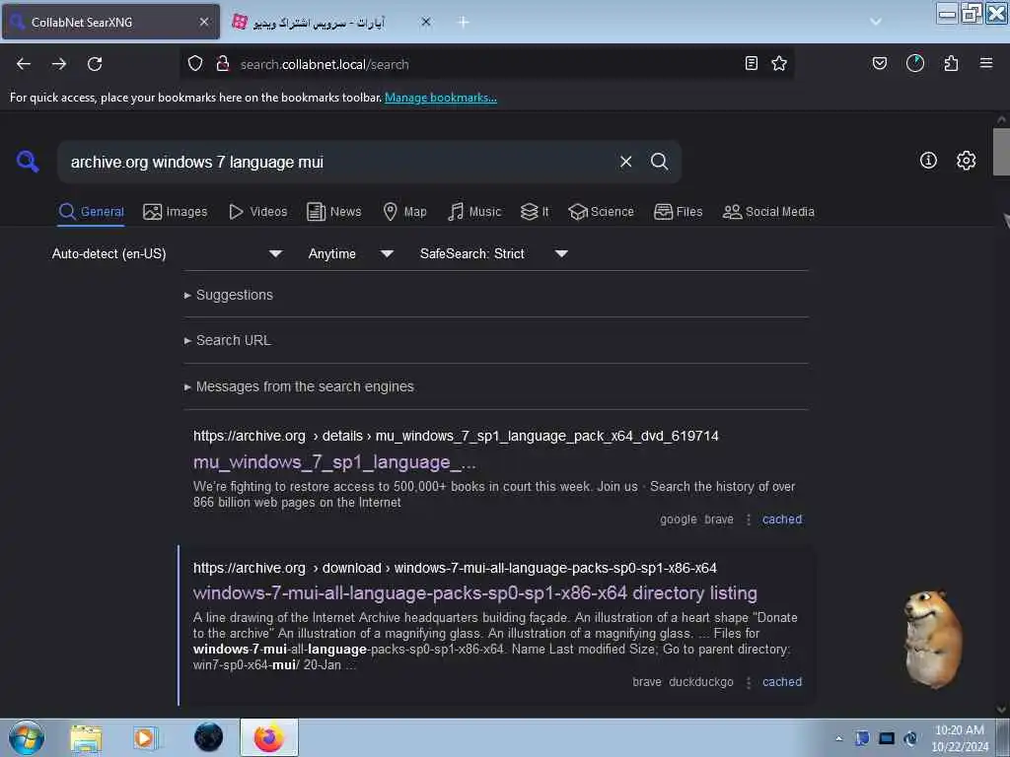
Task: Bookmark this page with star
Action: 779,63
